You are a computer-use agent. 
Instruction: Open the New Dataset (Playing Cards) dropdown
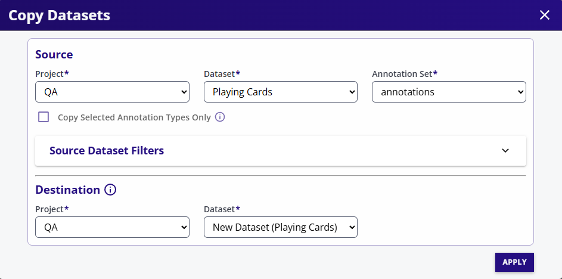tap(281, 227)
